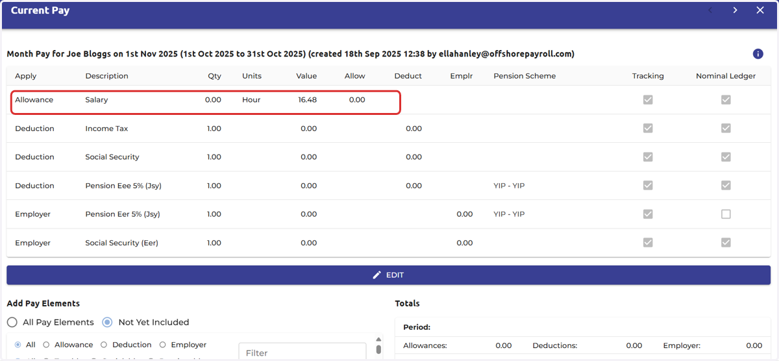The width and height of the screenshot is (779, 361).
Task: Select the Employer type filter radio
Action: (163, 345)
